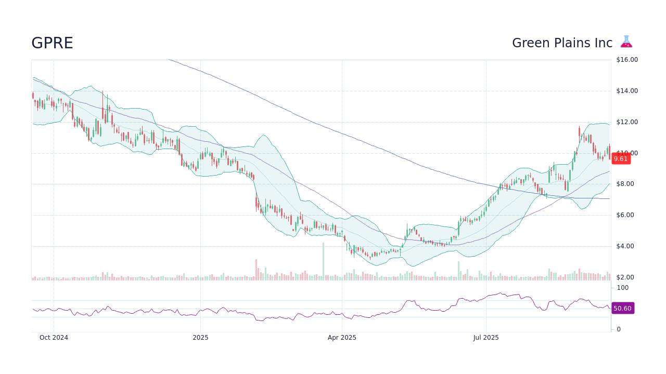
Task: Click the Apr 2025 date label
Action: coord(342,338)
